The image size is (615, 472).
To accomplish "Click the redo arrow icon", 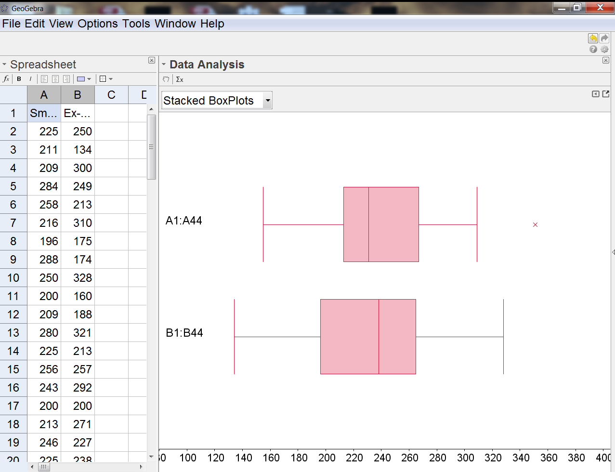I will [604, 39].
